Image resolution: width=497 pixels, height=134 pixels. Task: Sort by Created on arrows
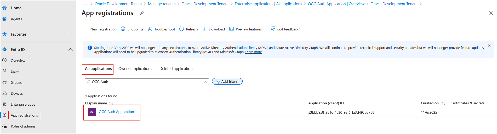click(443, 103)
